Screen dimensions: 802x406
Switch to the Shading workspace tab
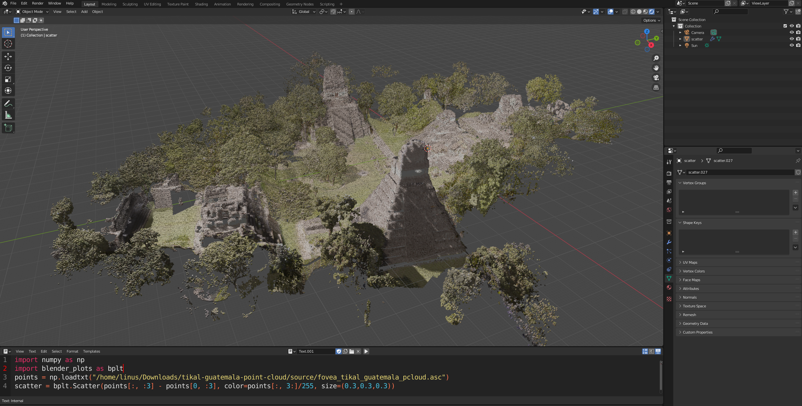[201, 4]
